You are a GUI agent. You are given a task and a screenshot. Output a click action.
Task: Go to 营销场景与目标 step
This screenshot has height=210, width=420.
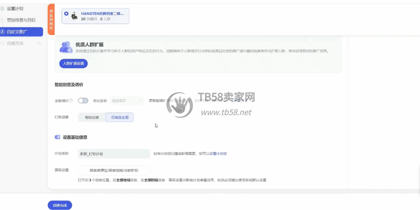click(21, 20)
